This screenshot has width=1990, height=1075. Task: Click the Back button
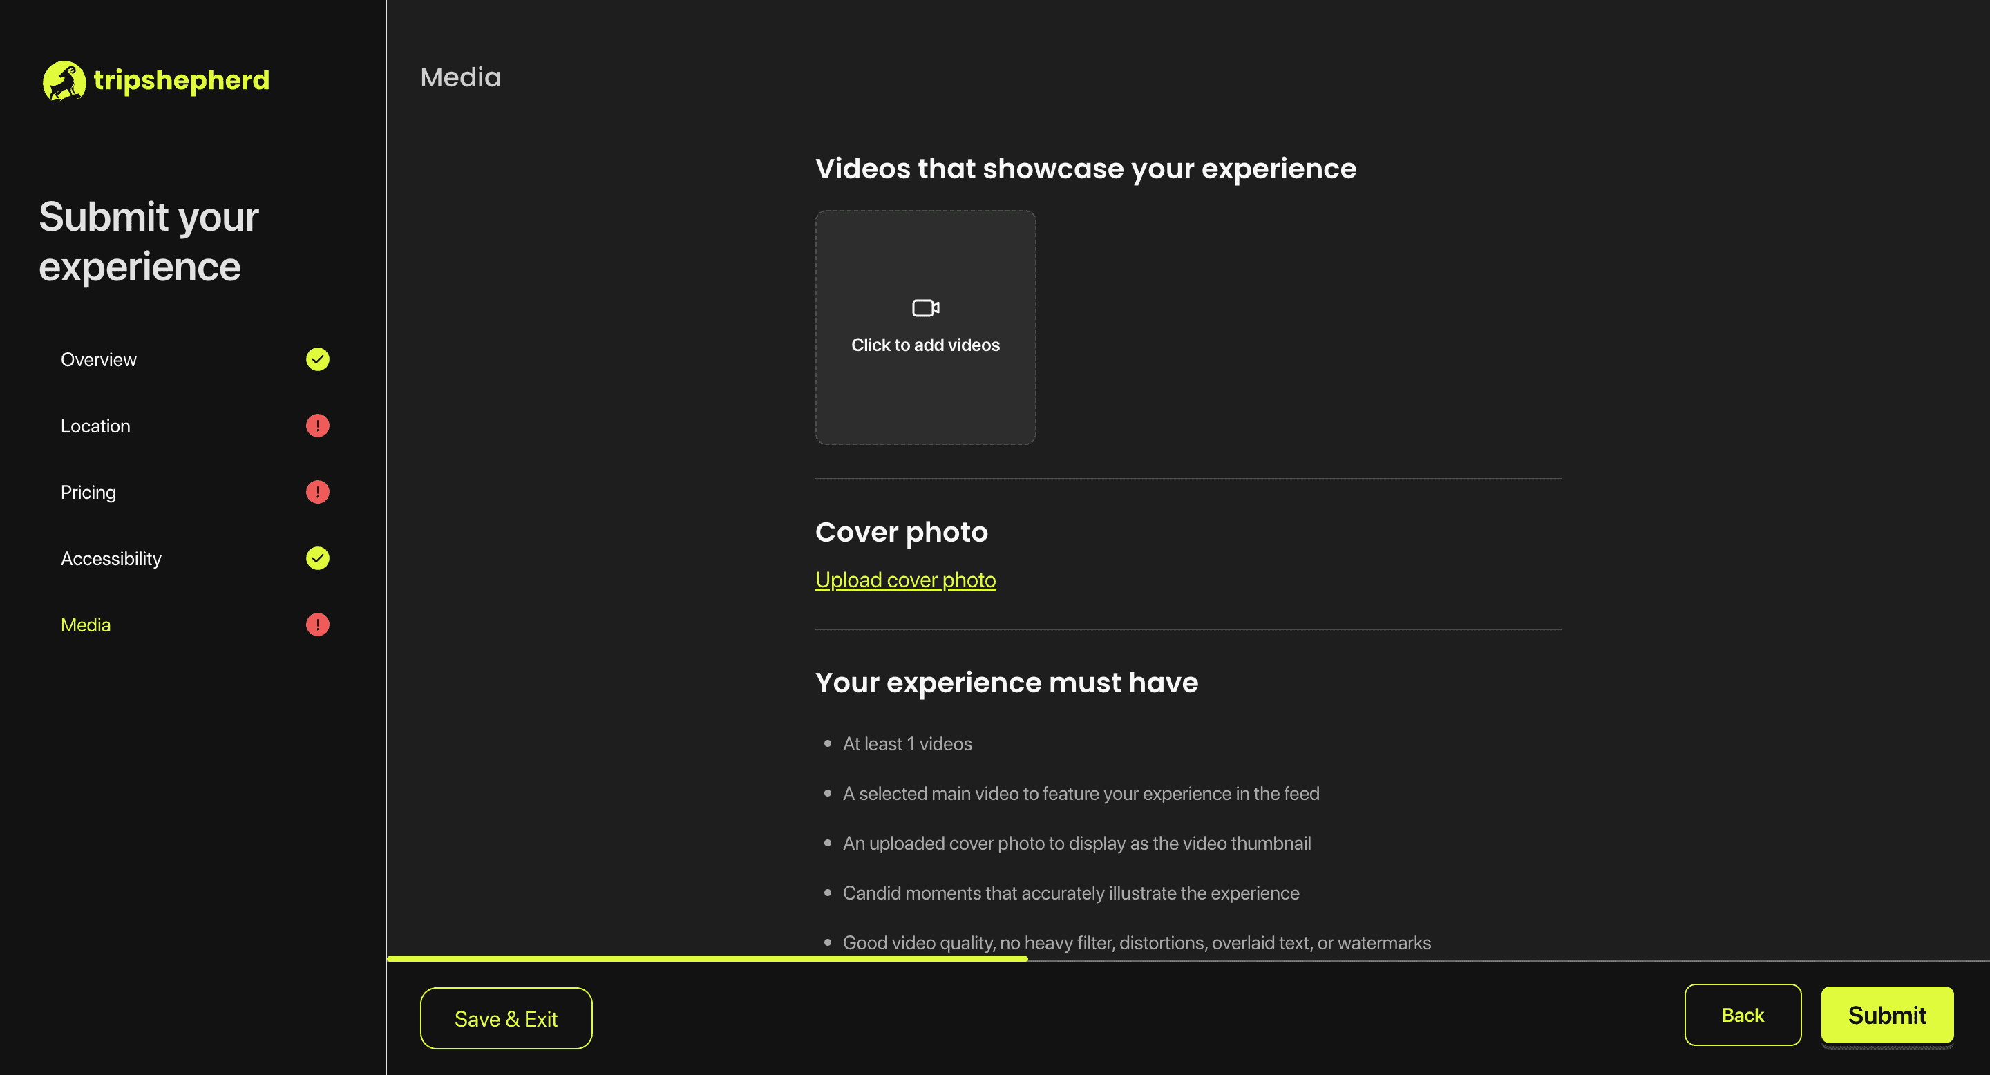(x=1742, y=1015)
